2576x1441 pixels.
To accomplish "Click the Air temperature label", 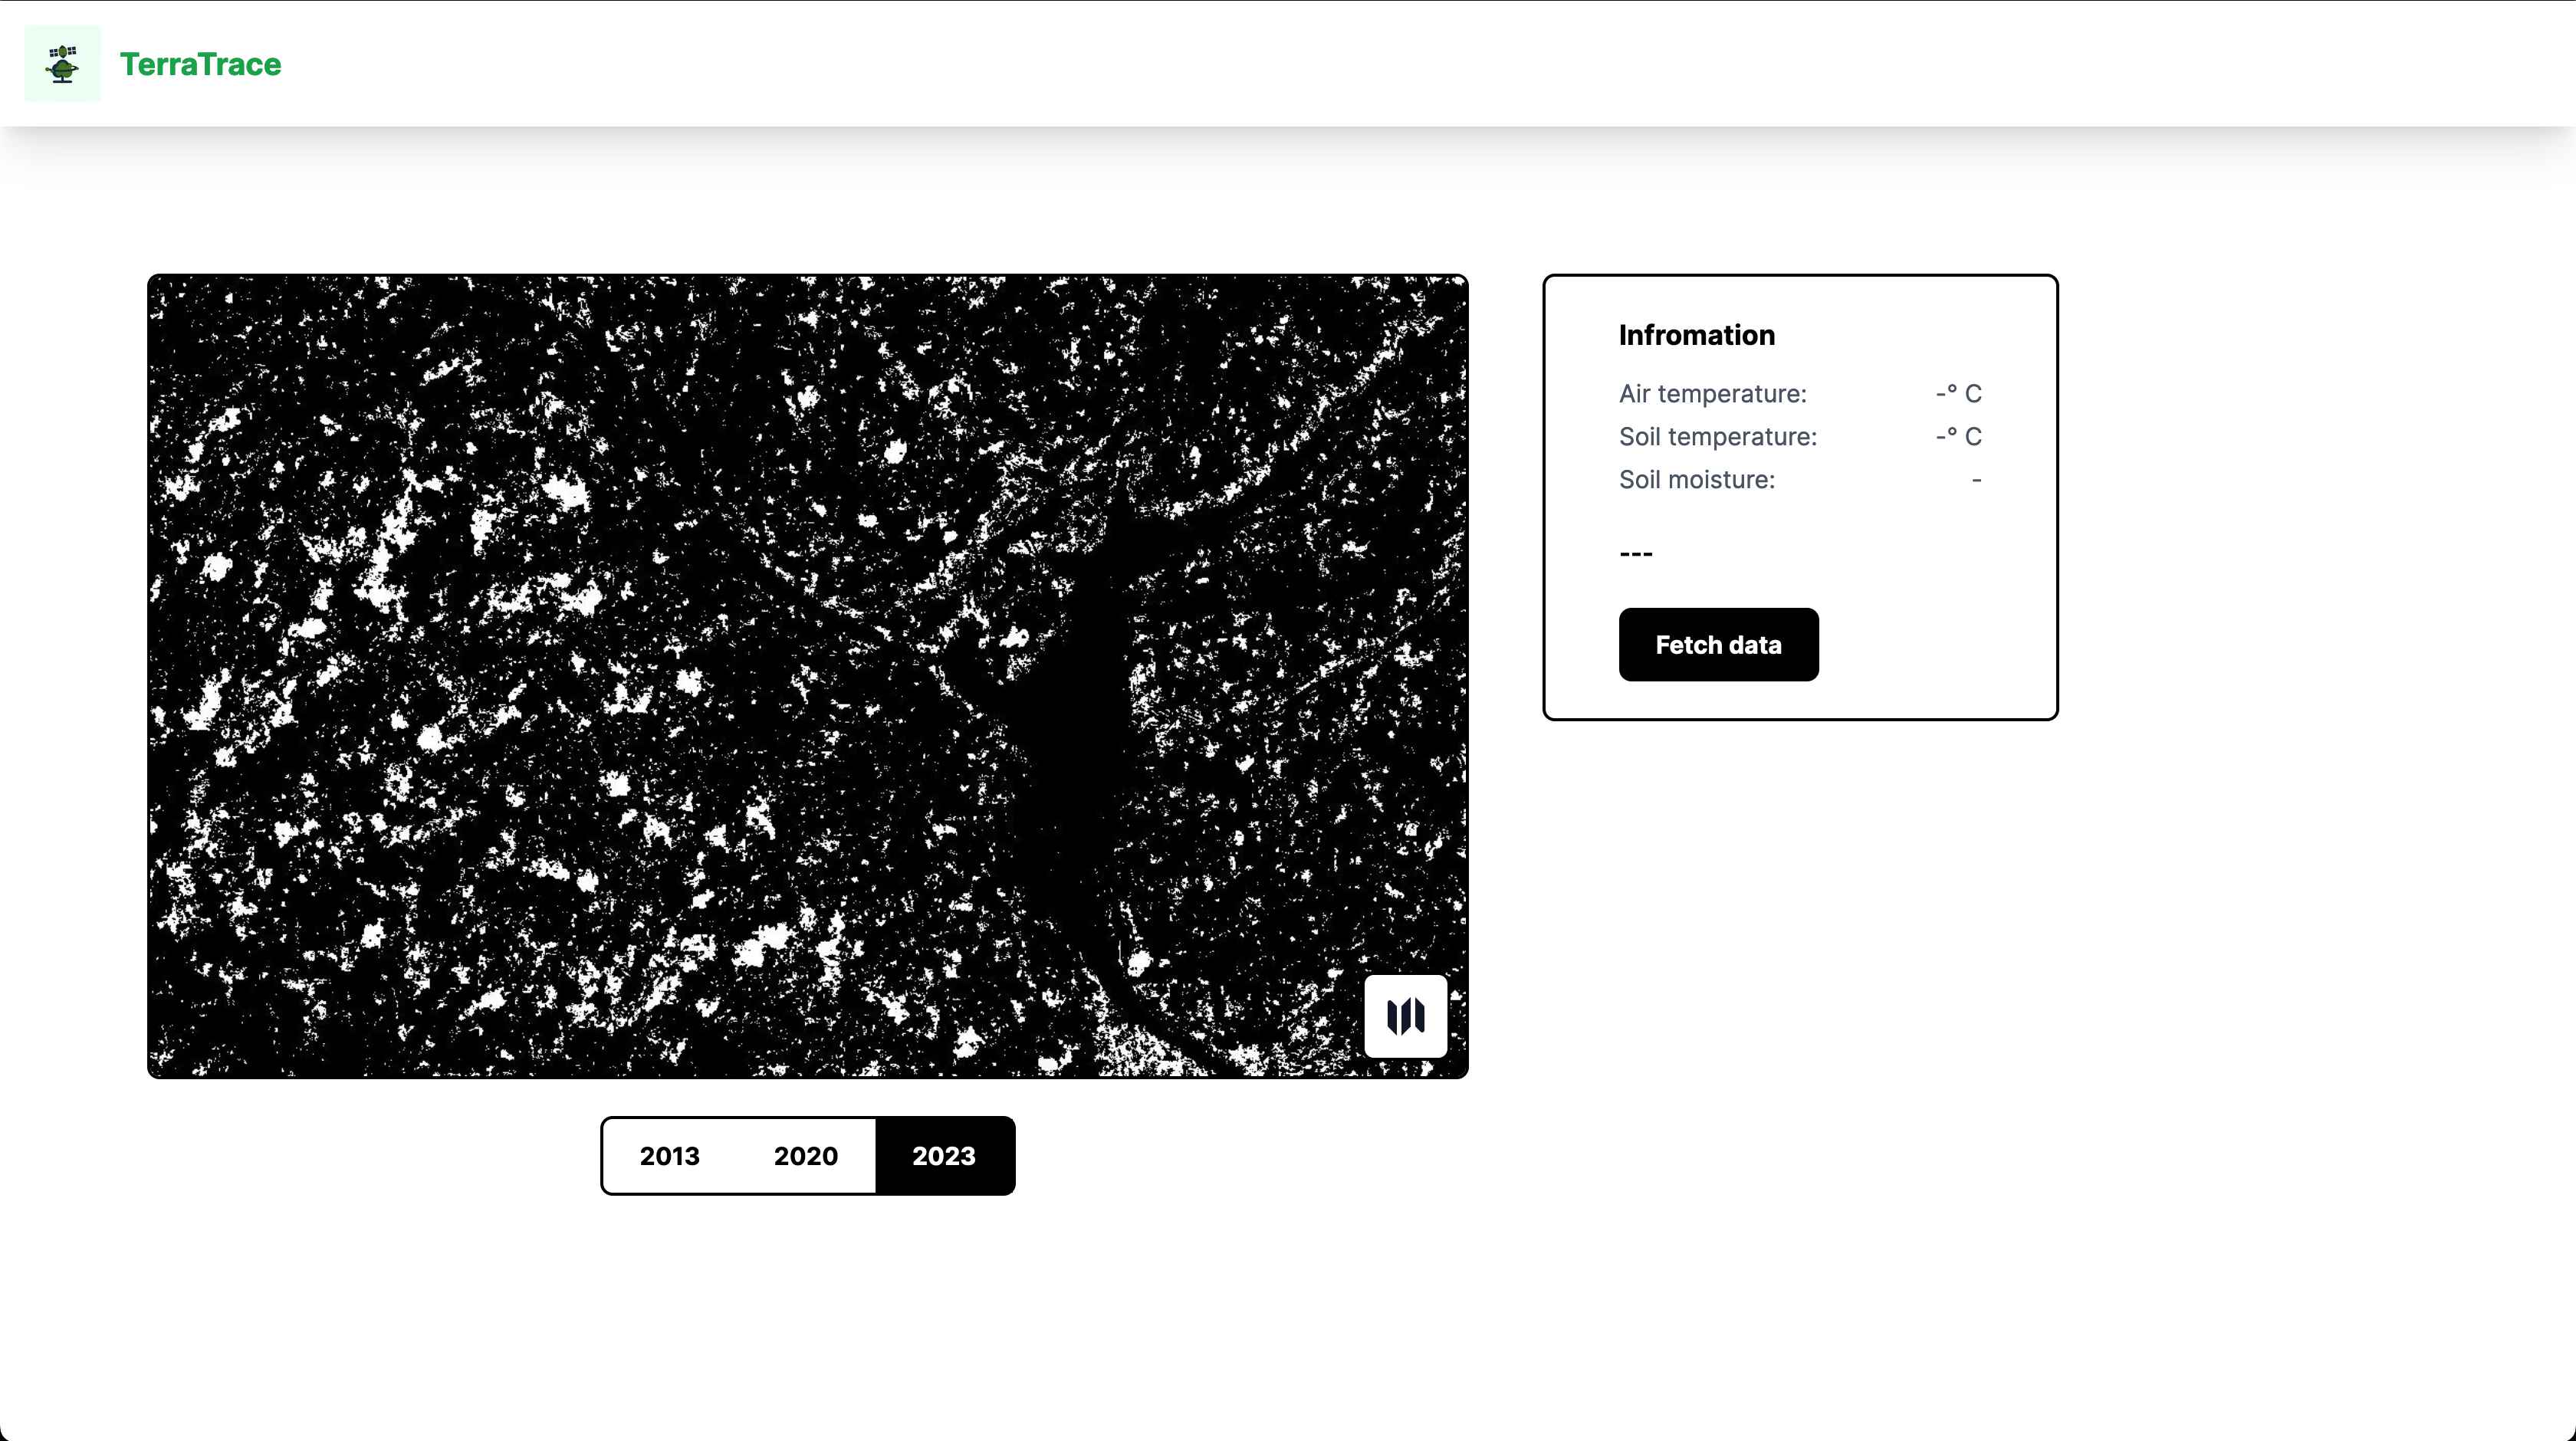I will 1712,394.
